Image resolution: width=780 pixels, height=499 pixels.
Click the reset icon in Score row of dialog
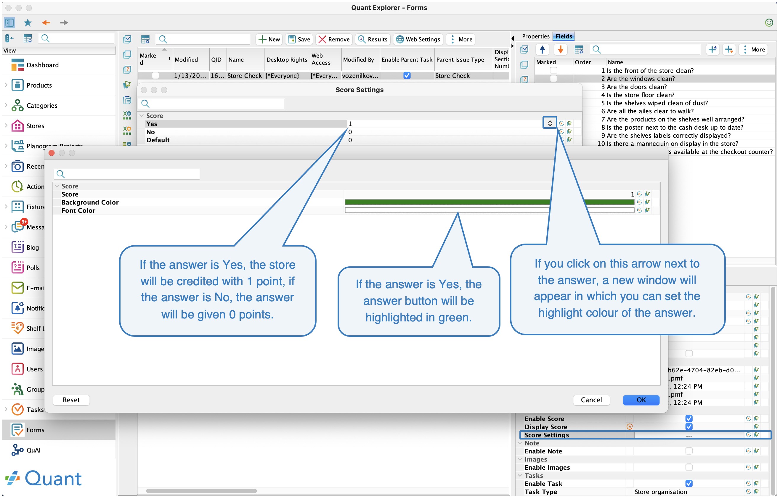[x=639, y=194]
